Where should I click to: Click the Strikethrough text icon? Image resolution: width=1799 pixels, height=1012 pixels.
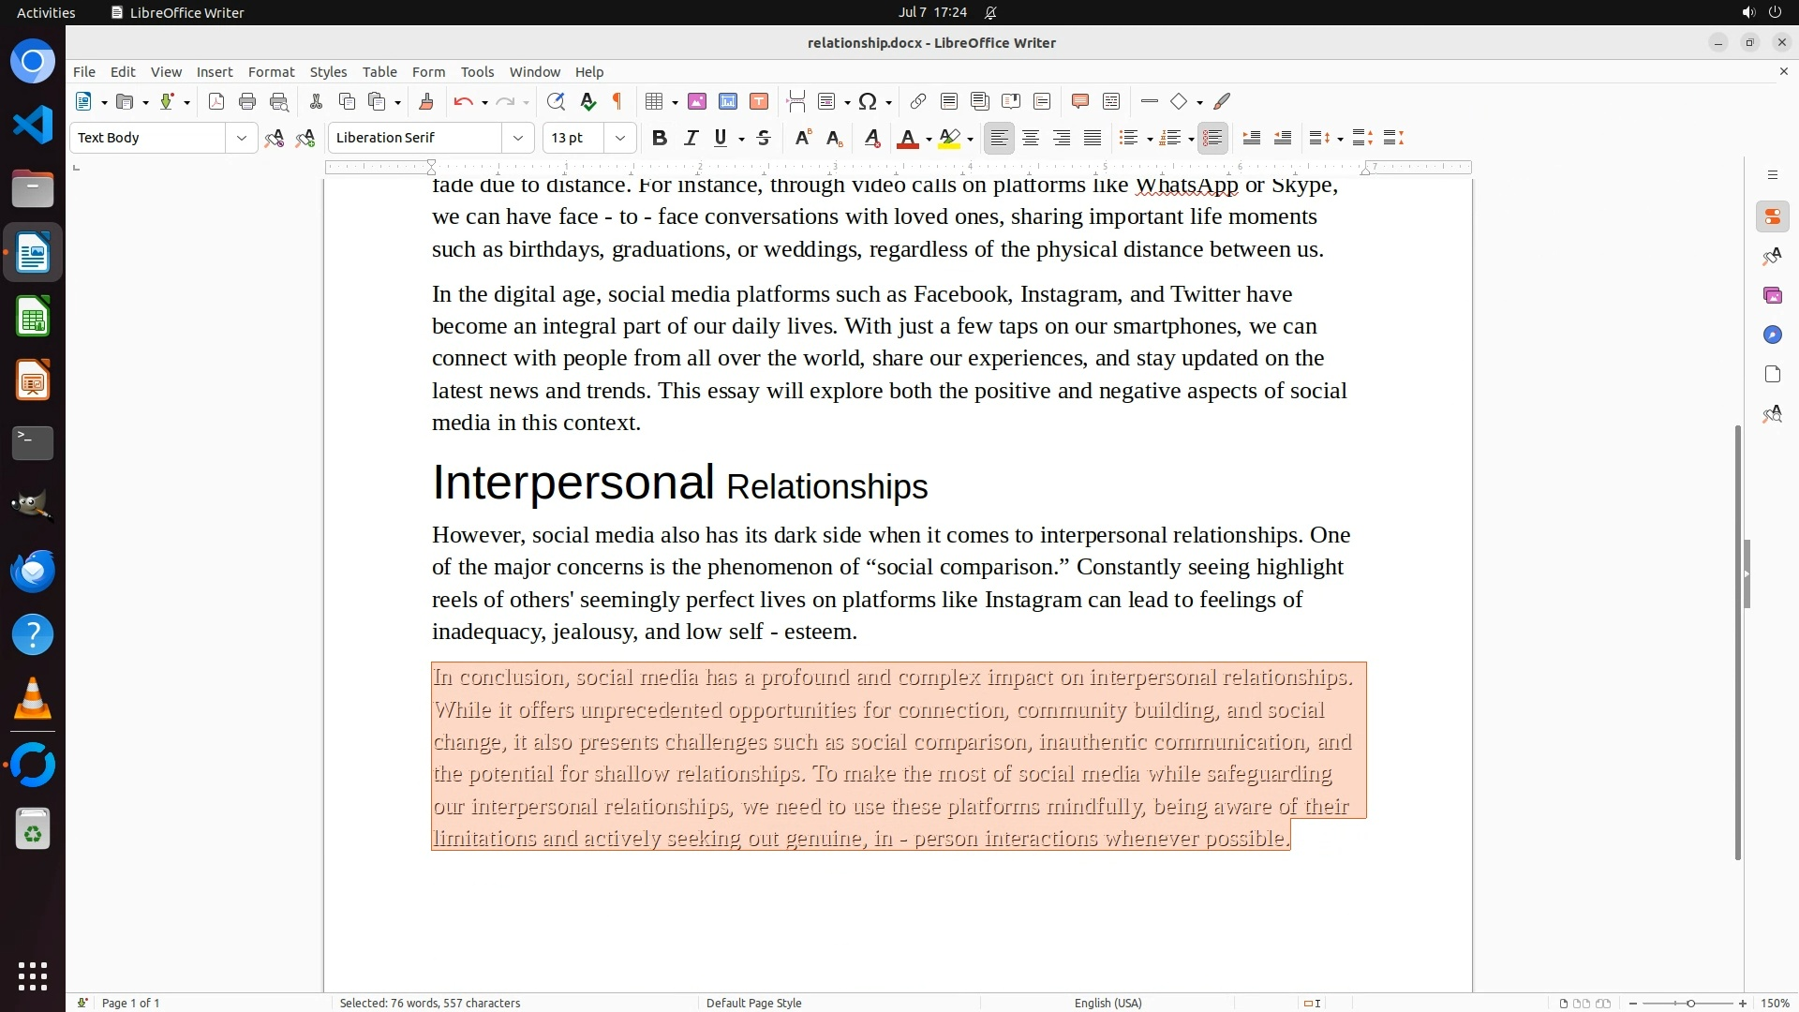[x=764, y=139]
